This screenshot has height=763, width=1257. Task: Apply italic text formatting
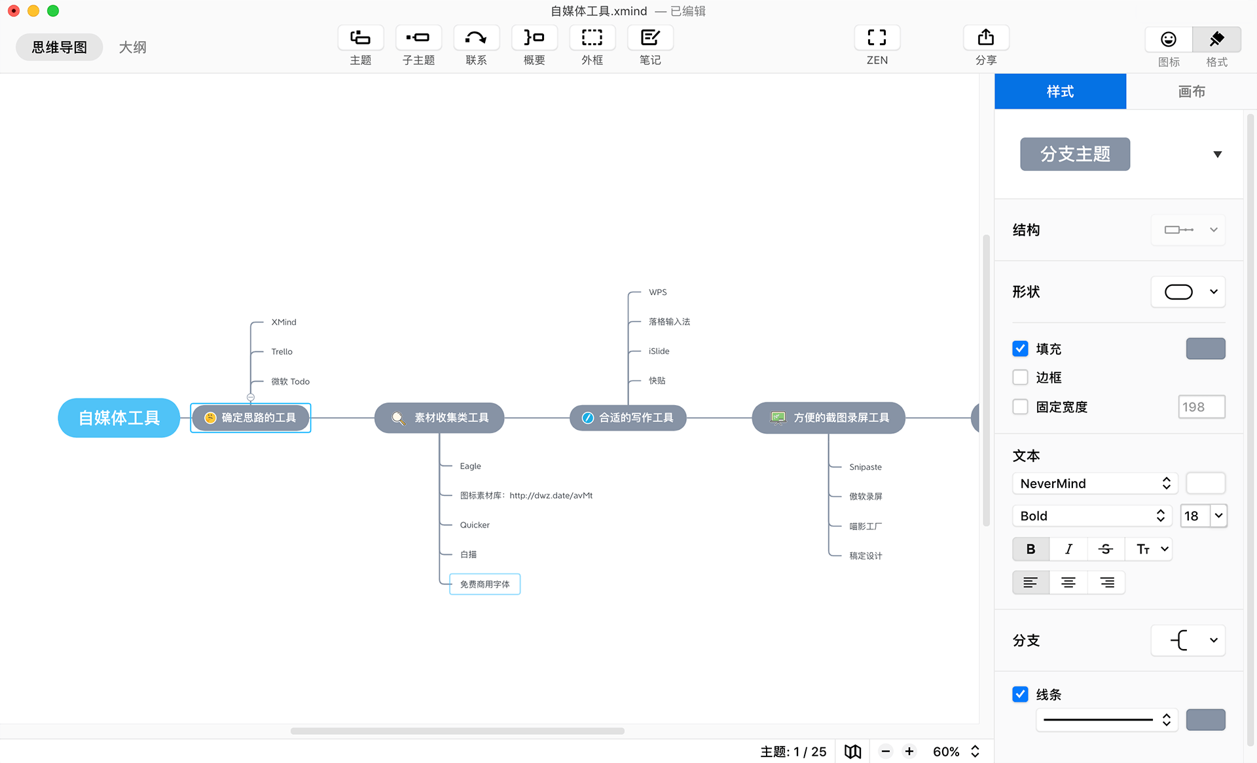point(1068,549)
